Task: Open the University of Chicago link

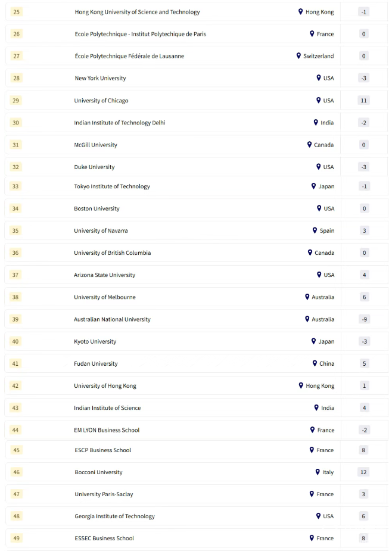Action: pos(101,101)
